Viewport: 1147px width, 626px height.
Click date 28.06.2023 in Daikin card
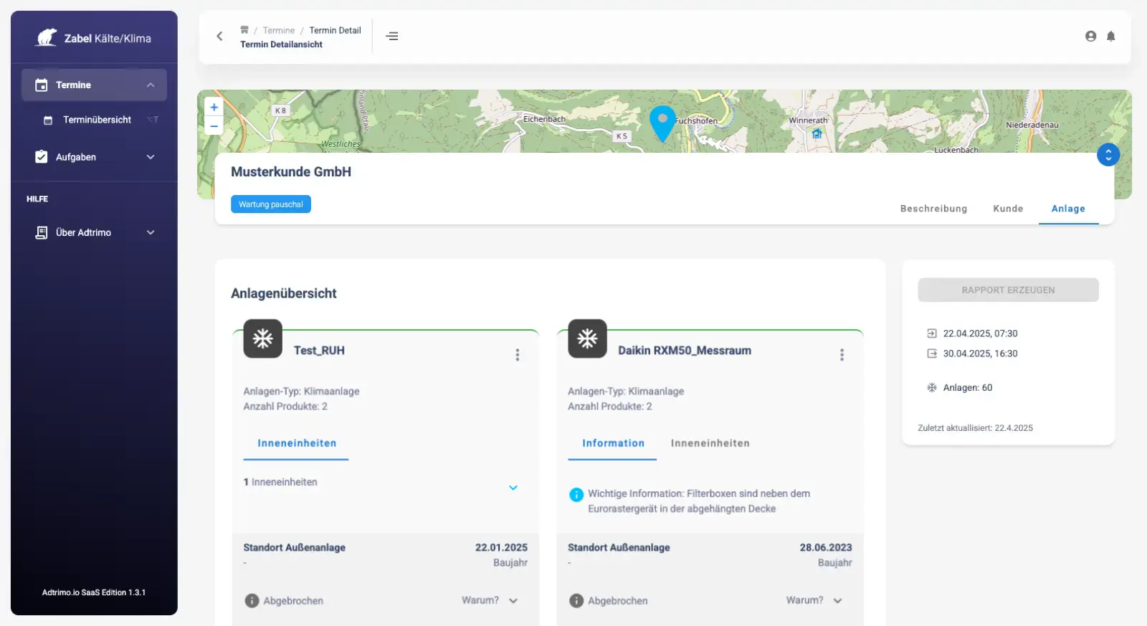[826, 547]
